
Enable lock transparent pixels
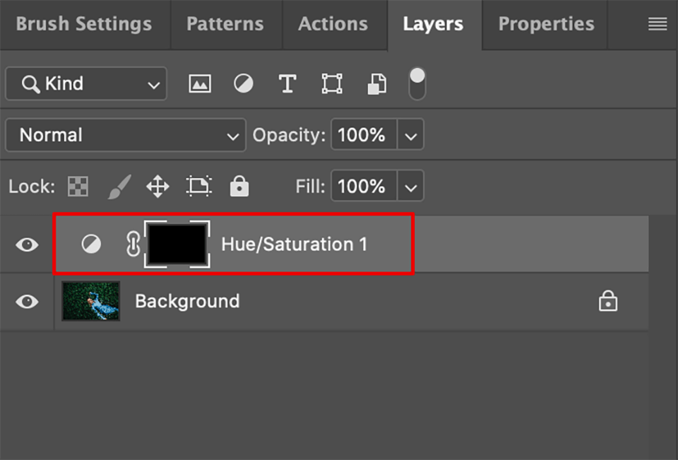[x=77, y=186]
